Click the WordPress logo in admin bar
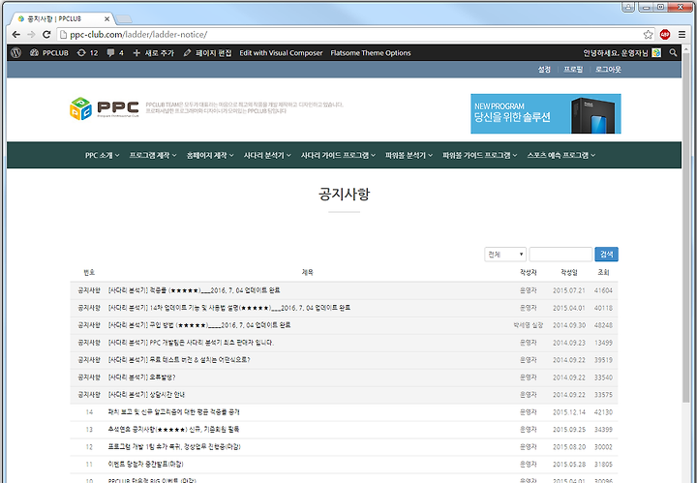Screen dimensions: 697x483 tap(16, 53)
